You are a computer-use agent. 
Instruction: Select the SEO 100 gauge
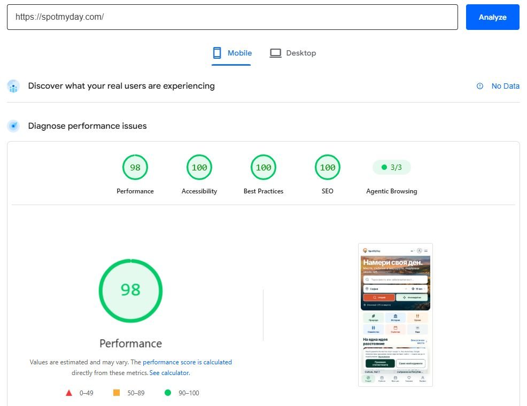point(328,167)
